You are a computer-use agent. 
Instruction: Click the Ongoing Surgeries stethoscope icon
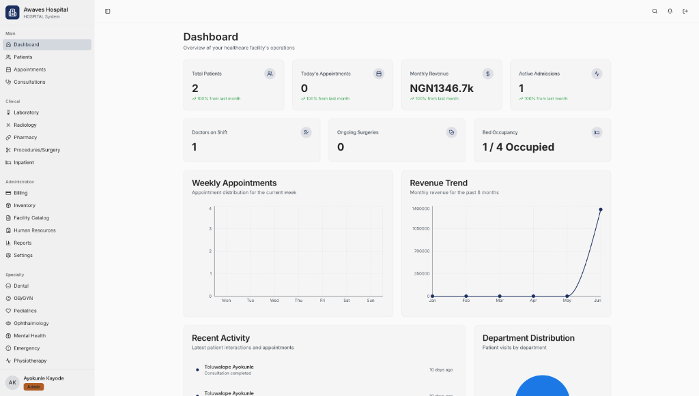point(451,133)
